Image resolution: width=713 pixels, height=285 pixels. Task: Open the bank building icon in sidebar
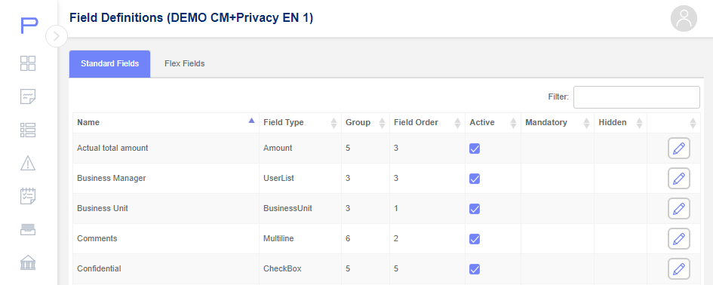[x=28, y=262]
